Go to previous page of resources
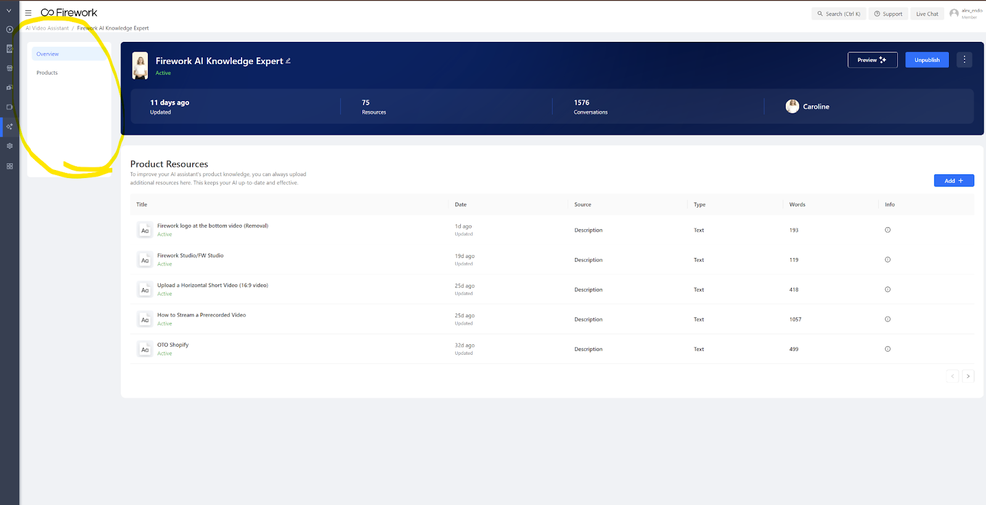This screenshot has width=986, height=505. [x=953, y=376]
